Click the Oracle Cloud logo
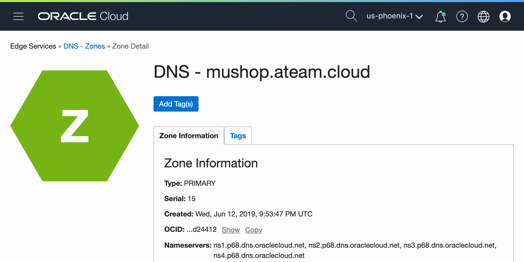This screenshot has width=524, height=262. 83,16
